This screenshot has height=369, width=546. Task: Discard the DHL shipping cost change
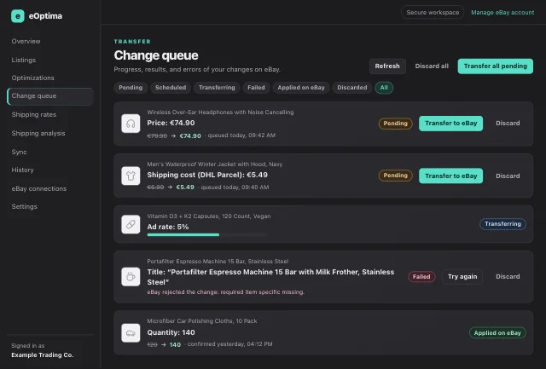coord(508,176)
